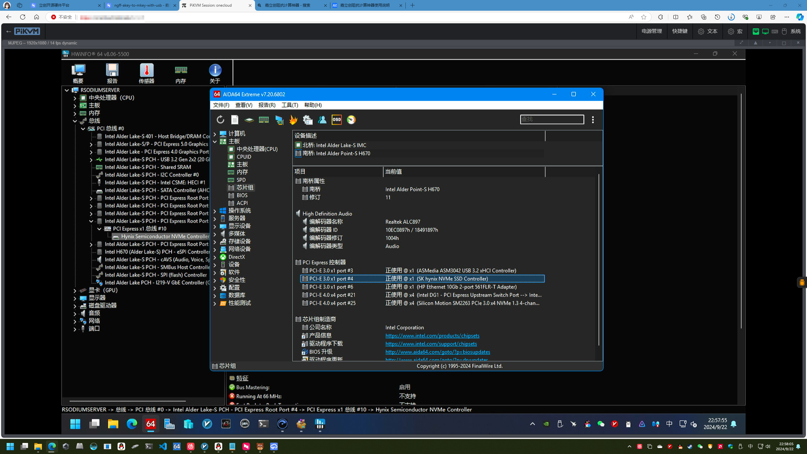Open the report page icon in AIDA64 toolbar
807x454 pixels.
tap(235, 119)
